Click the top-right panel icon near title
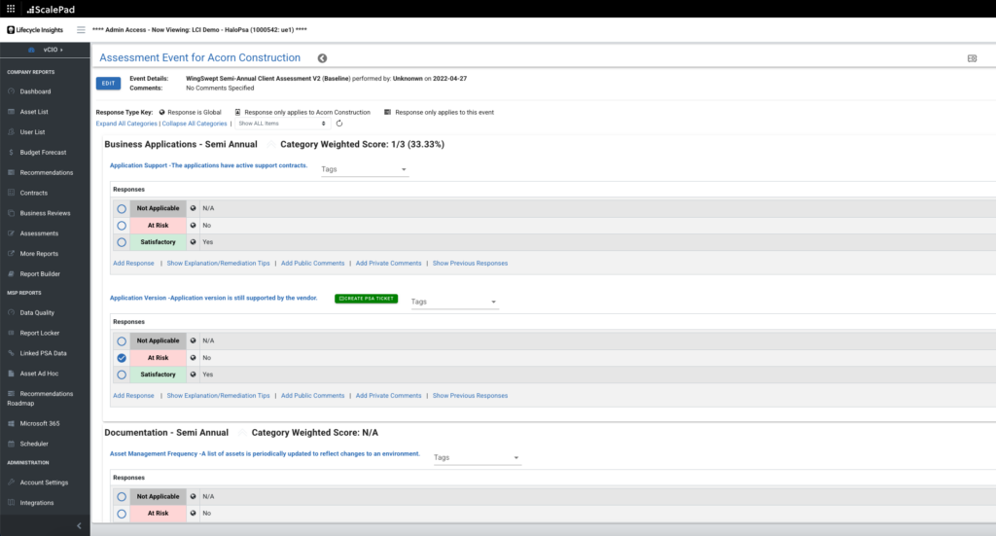The height and width of the screenshot is (536, 996). tap(972, 57)
